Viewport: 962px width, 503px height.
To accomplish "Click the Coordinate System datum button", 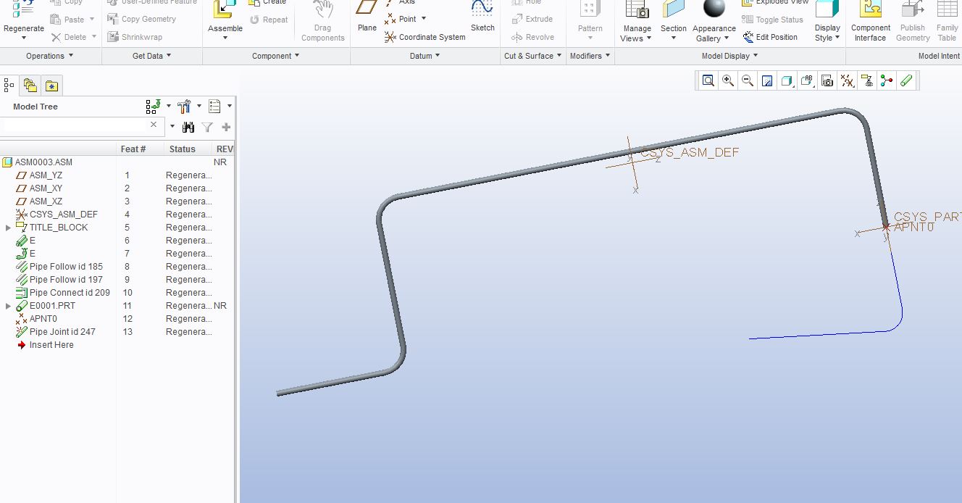I will click(x=424, y=37).
